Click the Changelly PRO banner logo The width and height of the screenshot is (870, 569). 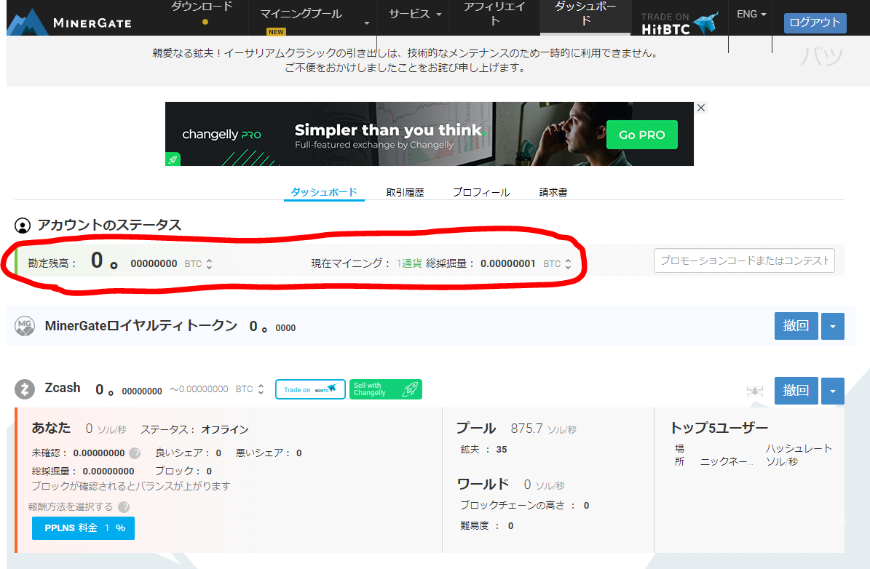221,134
